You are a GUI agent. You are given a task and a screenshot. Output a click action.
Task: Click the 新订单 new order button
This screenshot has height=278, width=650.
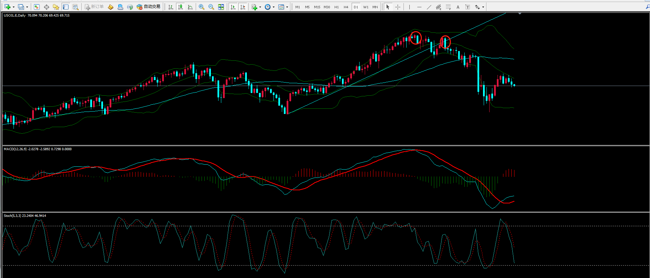[x=94, y=7]
